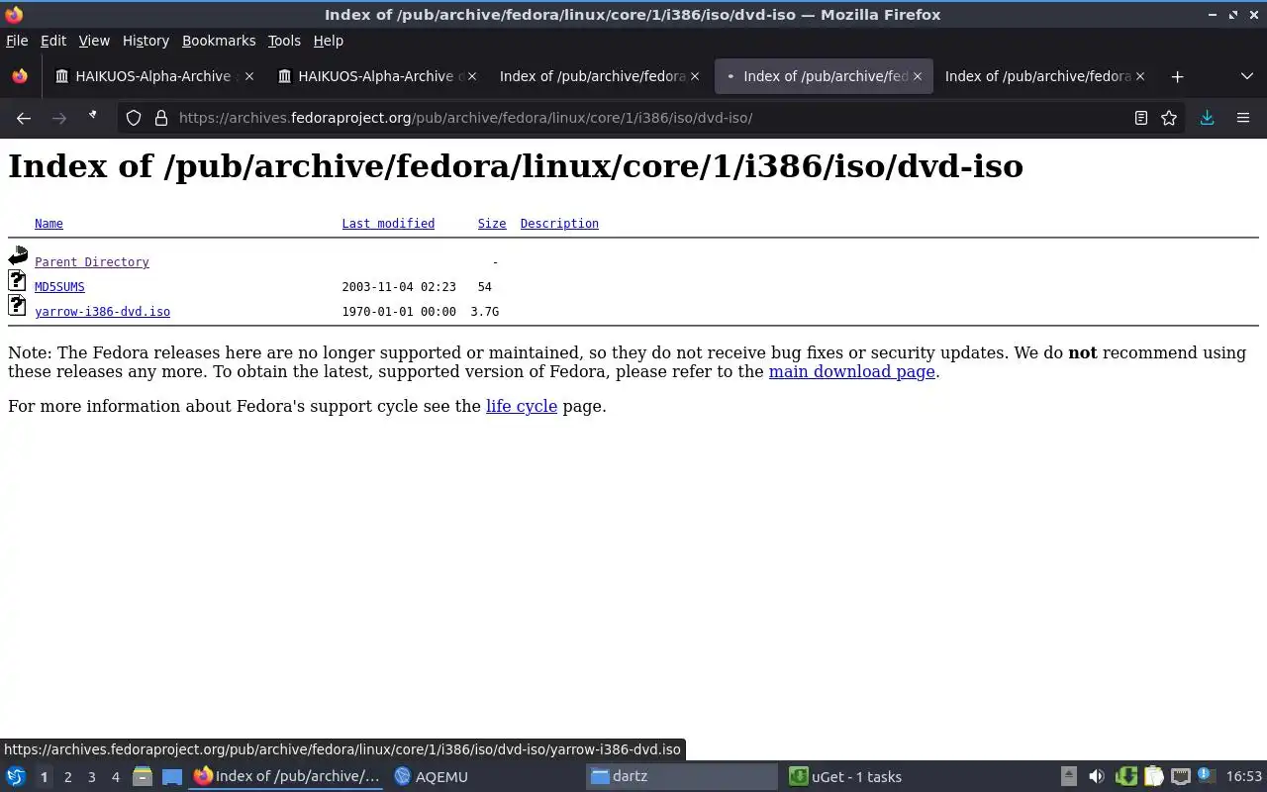
Task: Show desktop via blue taskbar icon
Action: coord(172,777)
